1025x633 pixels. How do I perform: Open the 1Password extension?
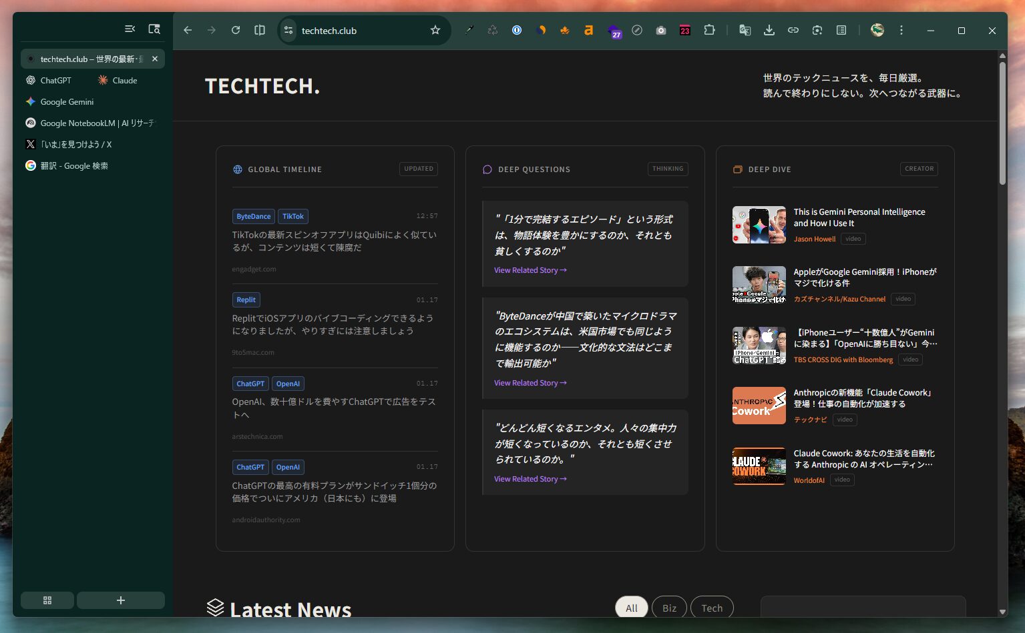517,30
